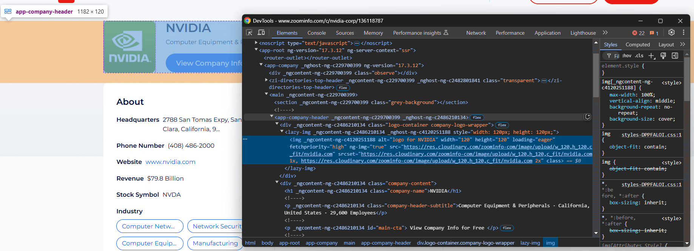This screenshot has width=694, height=251.
Task: Switch to the Layout tab
Action: (x=666, y=44)
